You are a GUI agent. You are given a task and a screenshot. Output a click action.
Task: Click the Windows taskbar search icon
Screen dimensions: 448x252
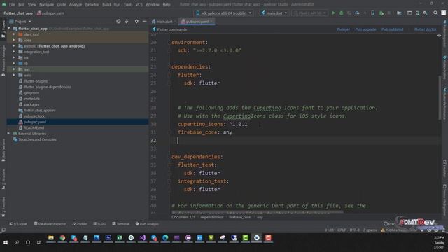point(17,242)
